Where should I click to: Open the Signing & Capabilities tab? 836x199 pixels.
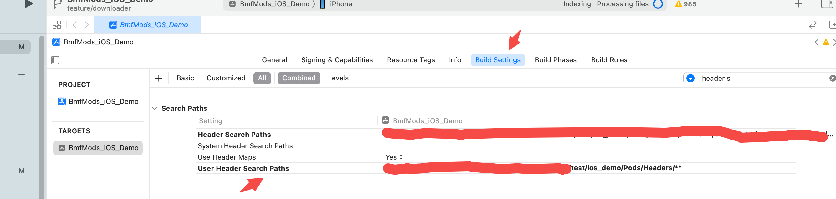click(337, 60)
